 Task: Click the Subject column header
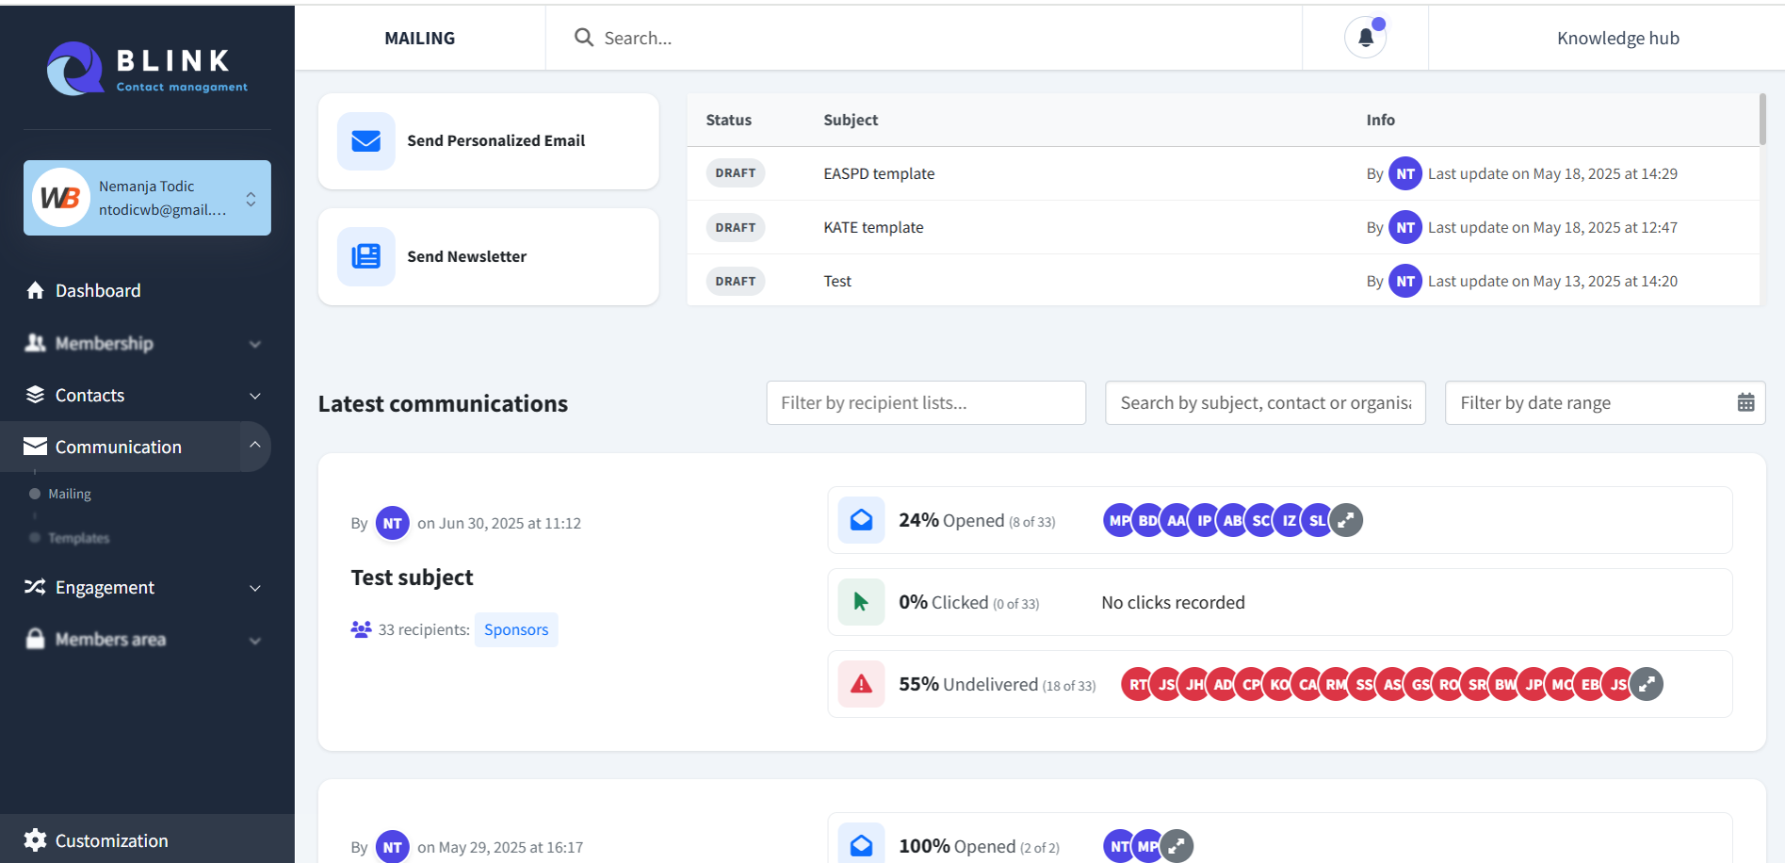pos(851,120)
